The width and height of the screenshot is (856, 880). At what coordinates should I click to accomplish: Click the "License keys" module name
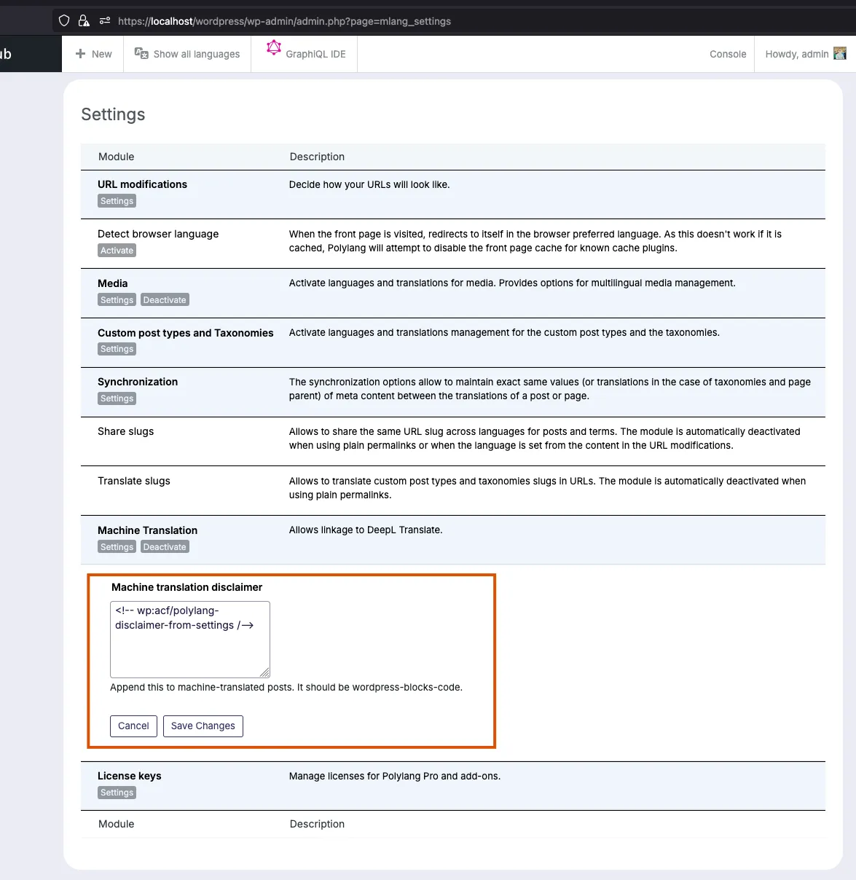pos(130,776)
